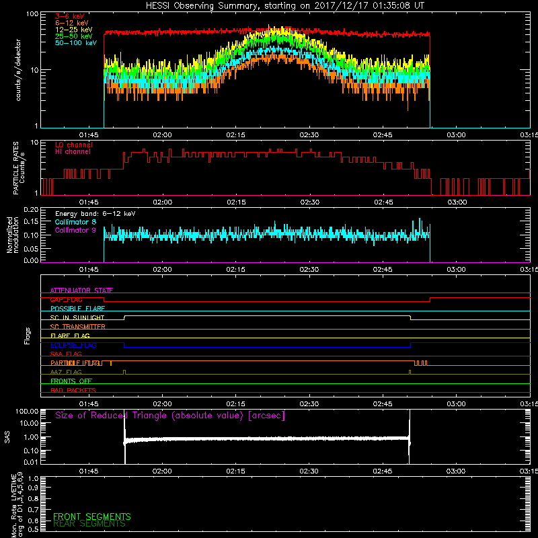
Task: Select the REAR SEGMENTS legend label
Action: click(89, 524)
